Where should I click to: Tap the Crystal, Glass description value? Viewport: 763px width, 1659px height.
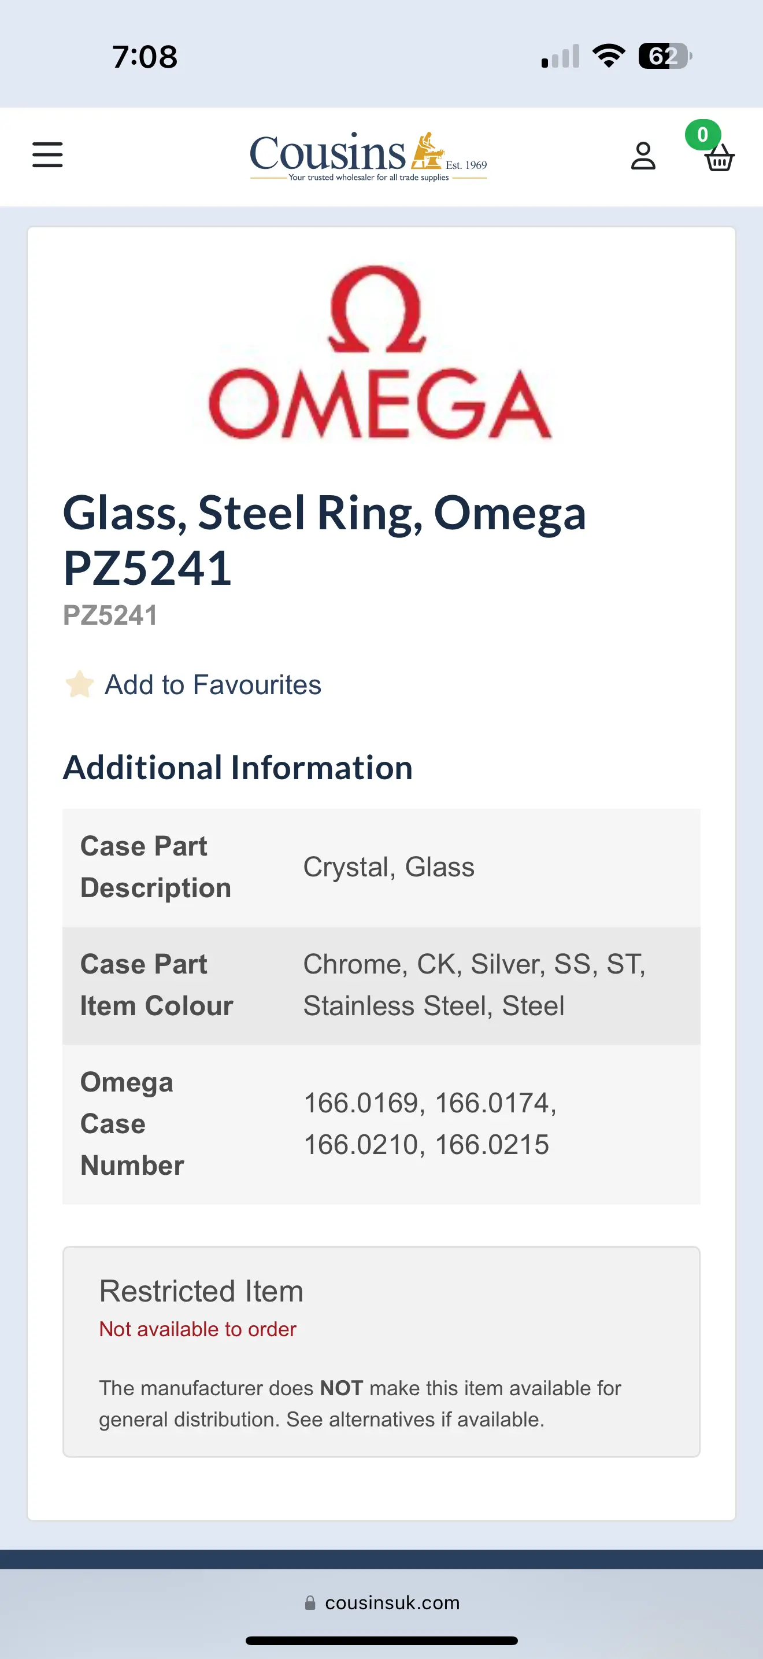click(x=388, y=867)
